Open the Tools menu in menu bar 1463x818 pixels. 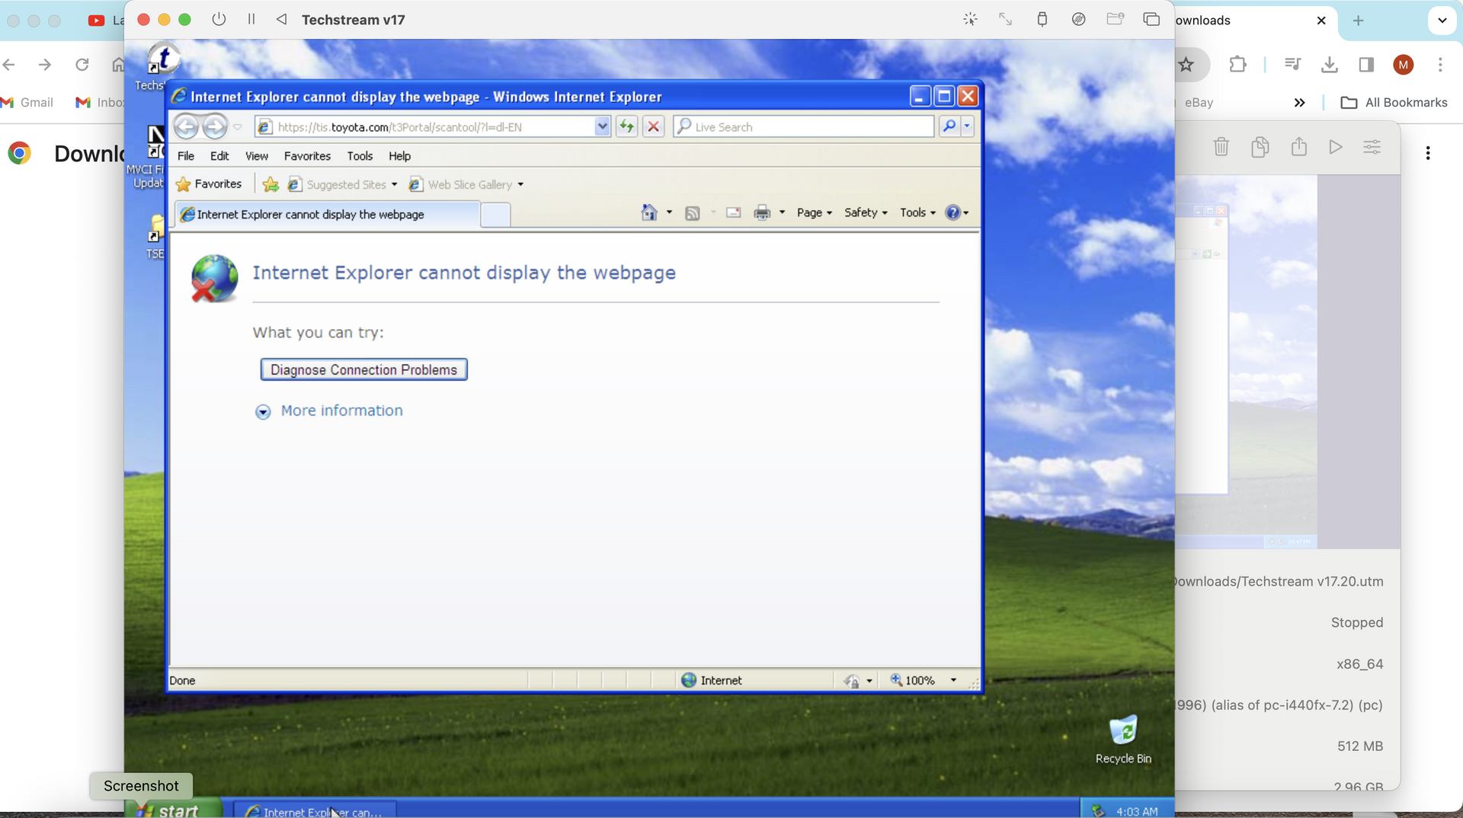(360, 156)
